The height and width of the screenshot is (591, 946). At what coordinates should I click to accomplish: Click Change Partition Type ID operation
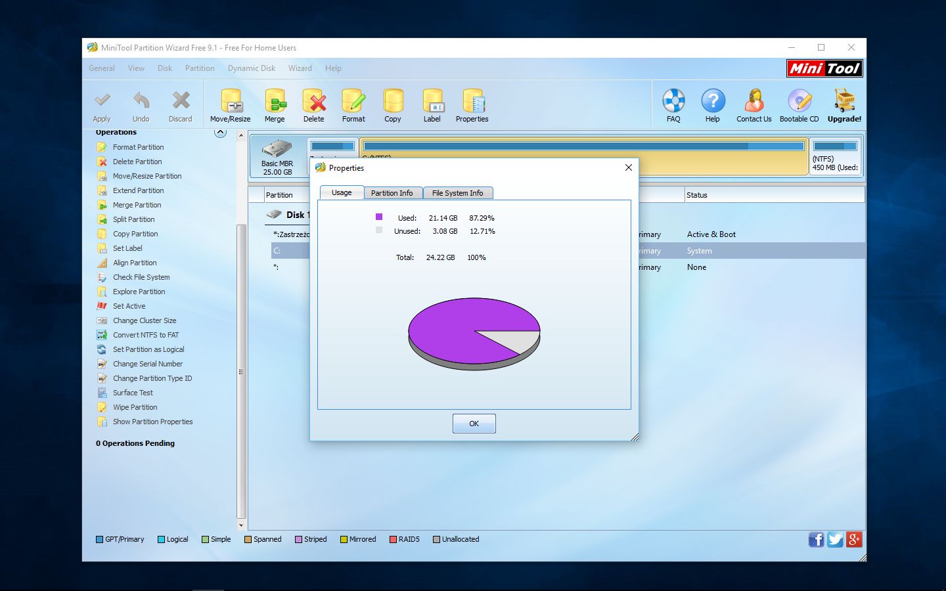tap(152, 378)
